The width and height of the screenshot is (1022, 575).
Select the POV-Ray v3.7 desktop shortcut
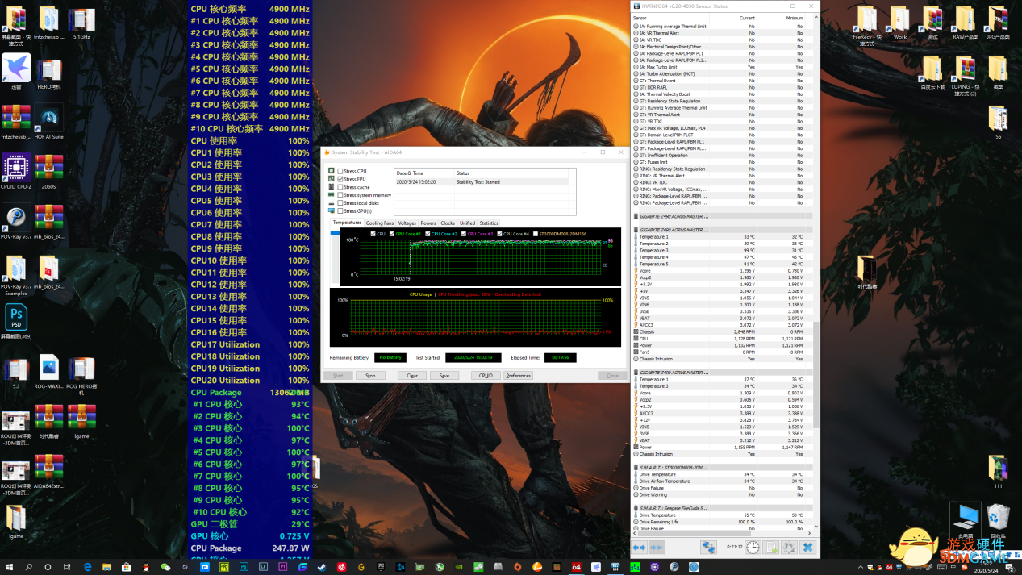click(15, 222)
